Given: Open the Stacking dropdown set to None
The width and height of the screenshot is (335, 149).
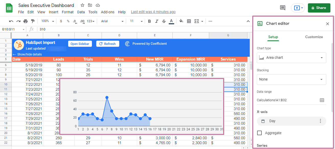Looking at the screenshot, I should 291,79.
